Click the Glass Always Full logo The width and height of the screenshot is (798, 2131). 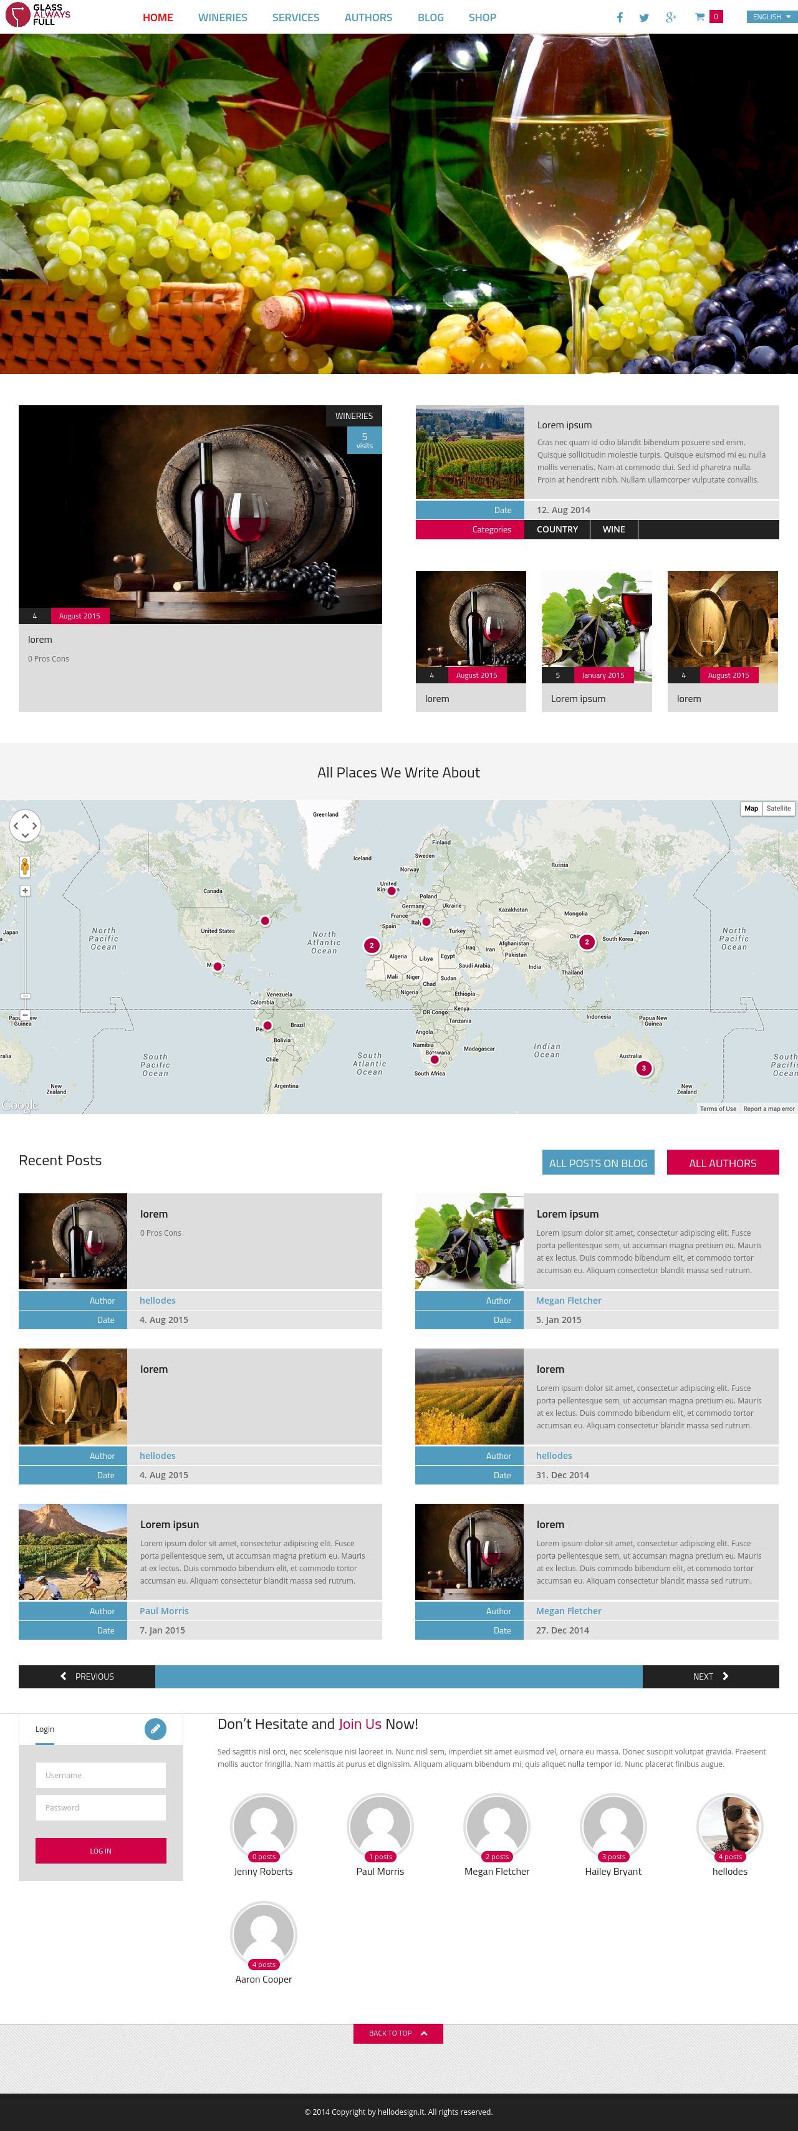click(38, 15)
